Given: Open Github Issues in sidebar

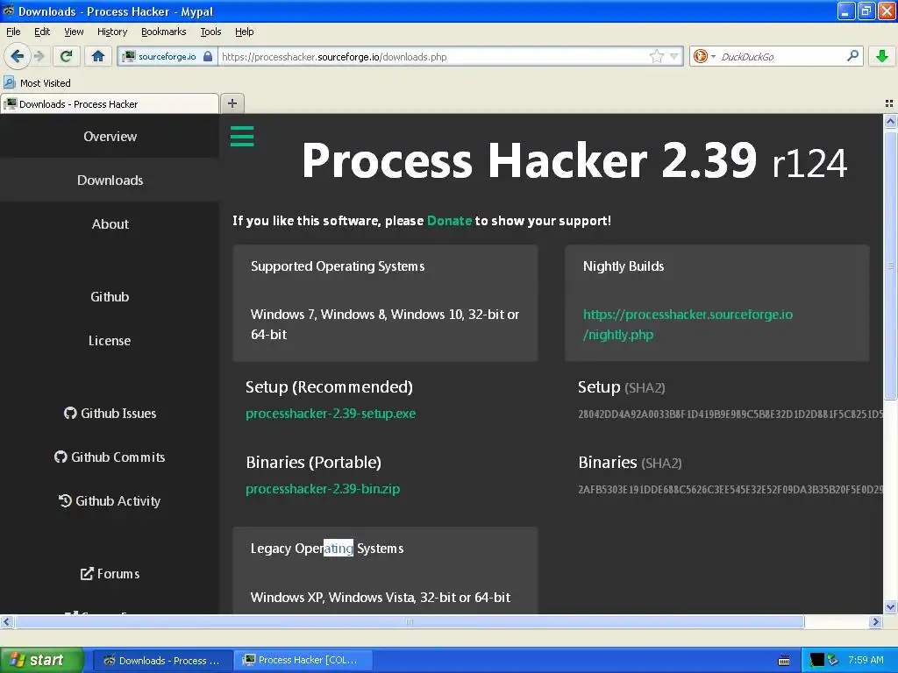Looking at the screenshot, I should tap(110, 414).
